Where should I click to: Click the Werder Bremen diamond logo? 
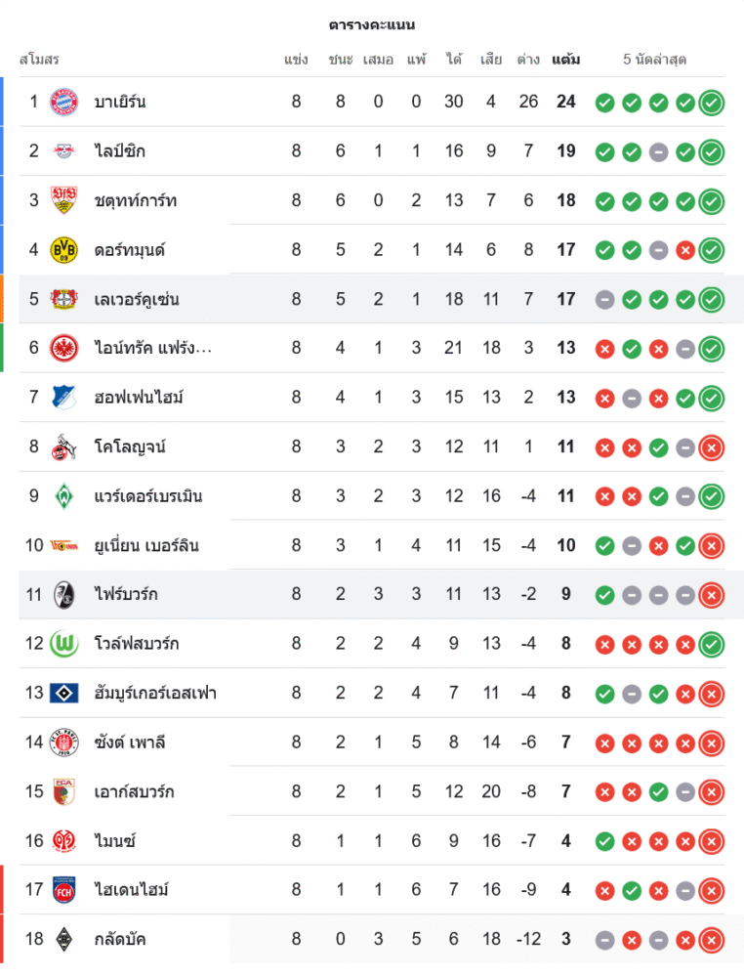[63, 495]
